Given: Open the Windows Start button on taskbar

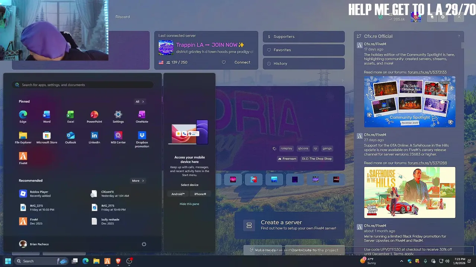Looking at the screenshot, I should [8, 261].
